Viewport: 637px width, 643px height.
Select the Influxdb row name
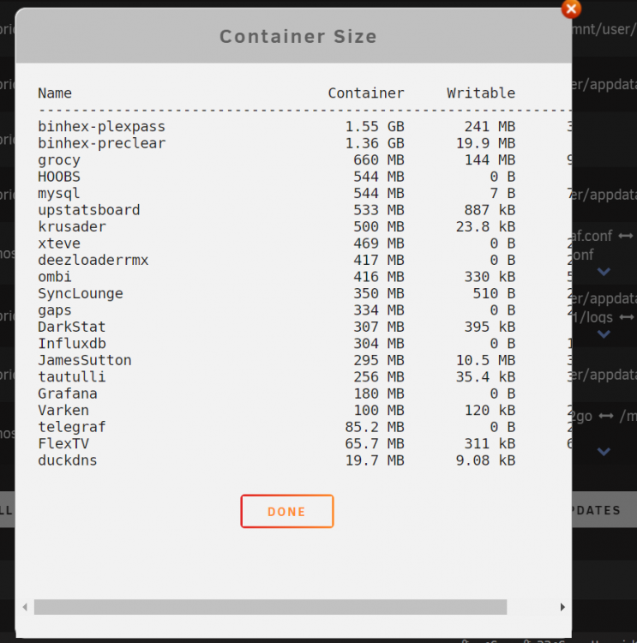[72, 343]
